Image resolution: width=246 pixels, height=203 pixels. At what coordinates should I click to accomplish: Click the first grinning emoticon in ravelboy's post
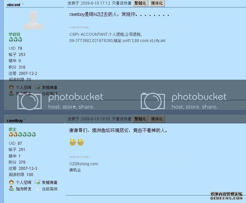(72, 142)
